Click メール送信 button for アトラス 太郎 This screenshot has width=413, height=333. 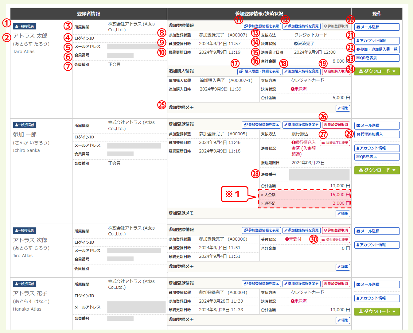(x=377, y=27)
